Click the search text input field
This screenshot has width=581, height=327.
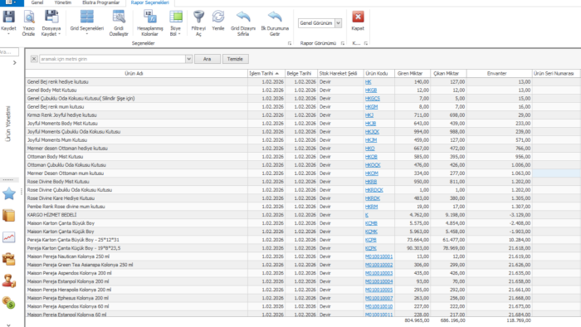[x=113, y=59]
